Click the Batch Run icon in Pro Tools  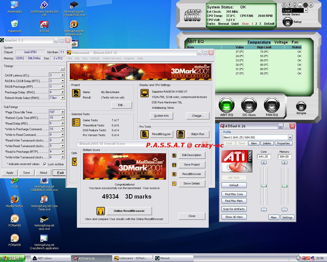pyautogui.click(x=181, y=134)
